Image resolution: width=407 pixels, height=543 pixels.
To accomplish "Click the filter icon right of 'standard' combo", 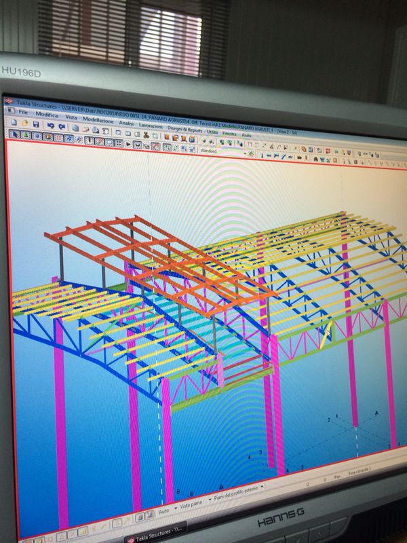I will pos(252,154).
